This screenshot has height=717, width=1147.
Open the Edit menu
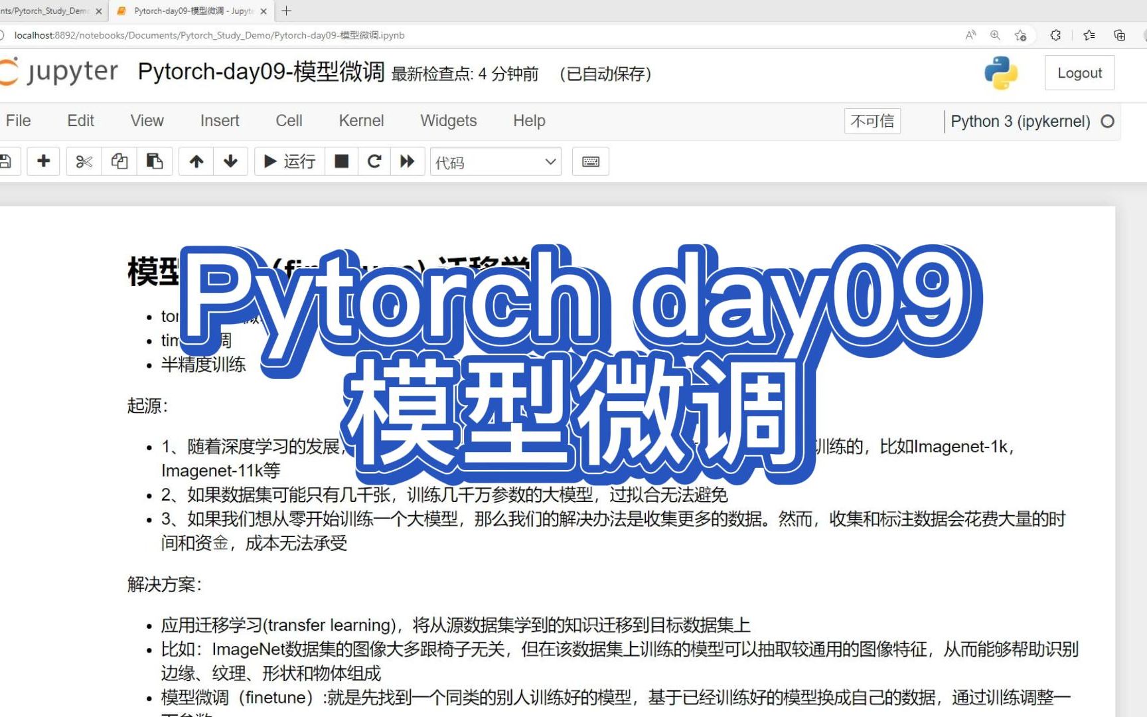(x=81, y=121)
